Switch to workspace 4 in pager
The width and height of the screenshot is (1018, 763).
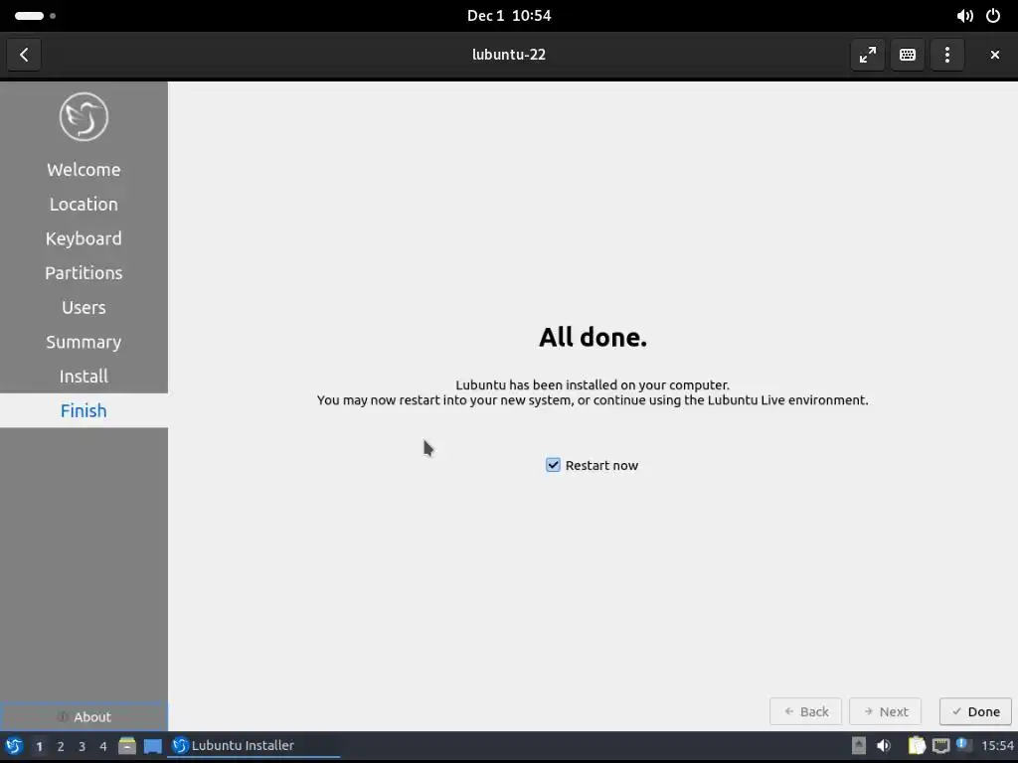pos(103,746)
